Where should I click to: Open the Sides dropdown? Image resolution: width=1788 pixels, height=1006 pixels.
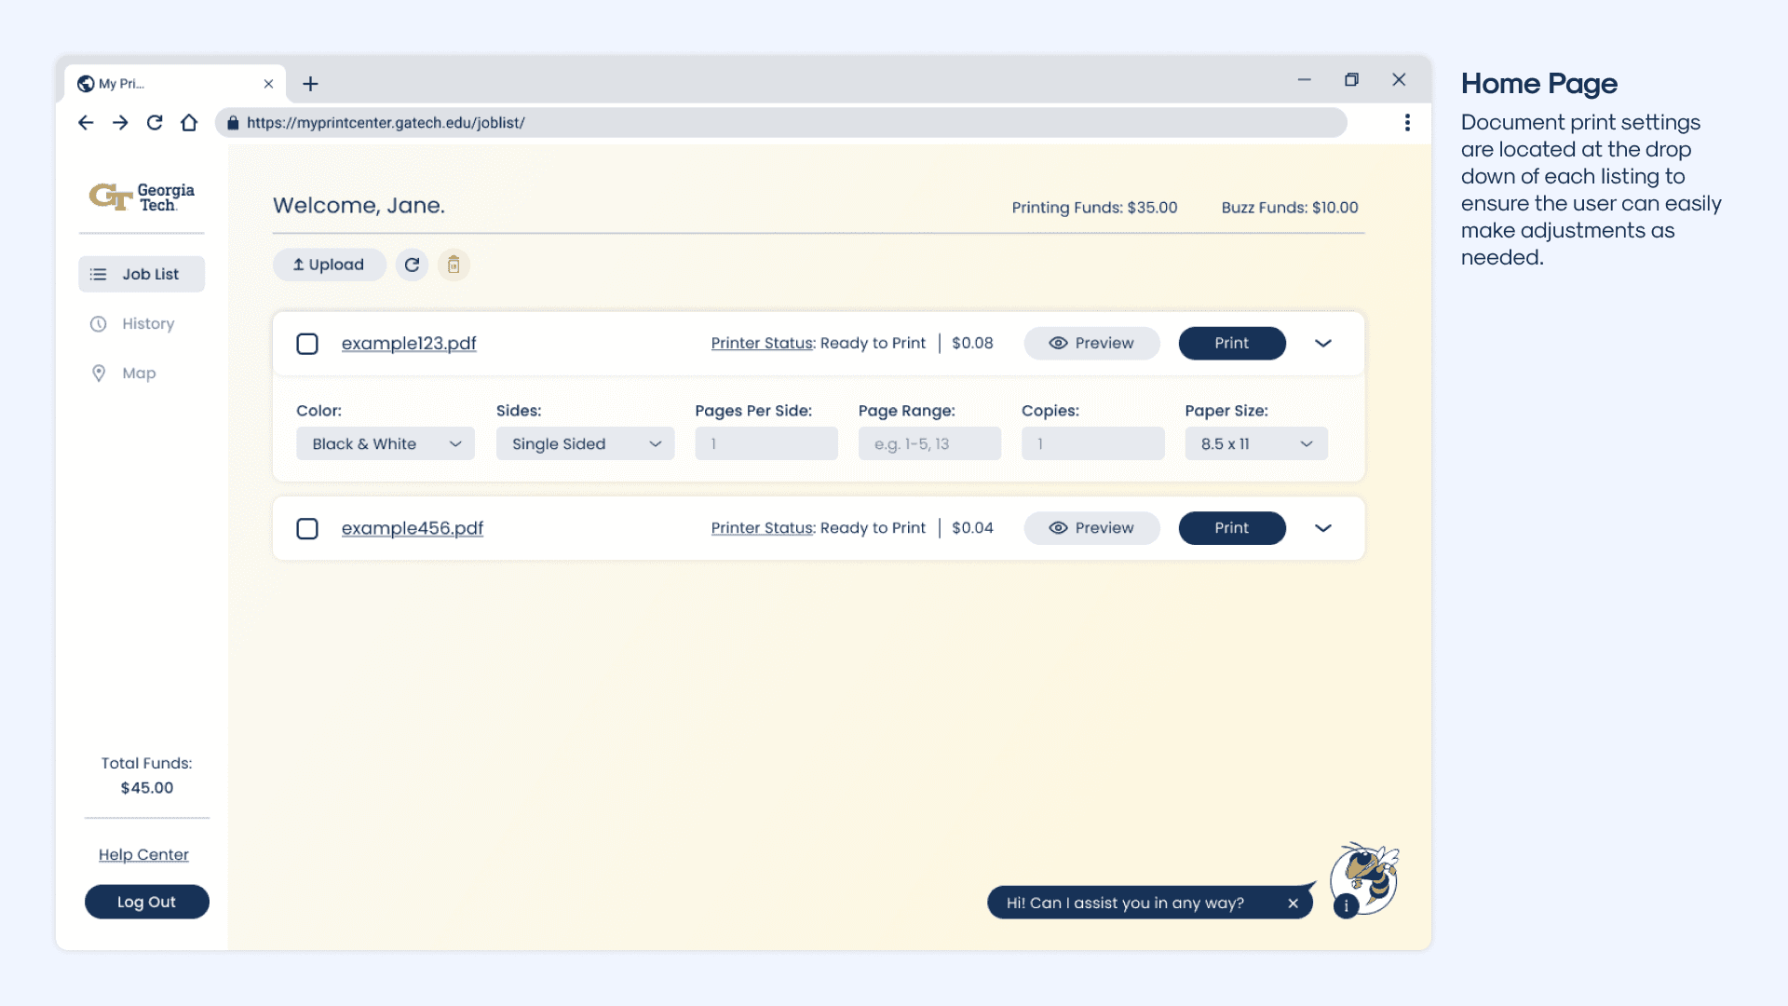(x=585, y=443)
